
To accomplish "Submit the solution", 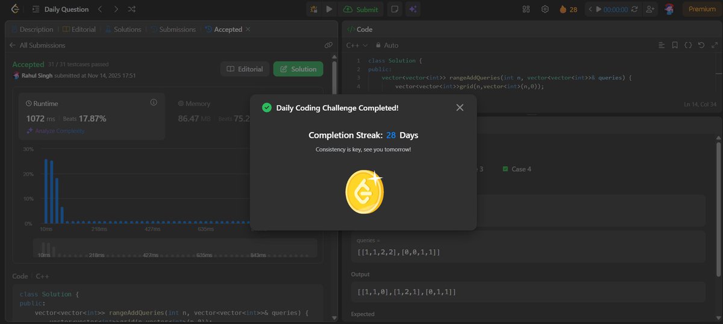I will point(361,9).
